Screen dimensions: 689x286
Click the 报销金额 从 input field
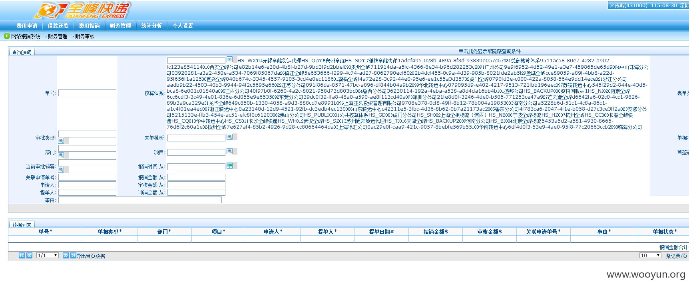[196, 177]
